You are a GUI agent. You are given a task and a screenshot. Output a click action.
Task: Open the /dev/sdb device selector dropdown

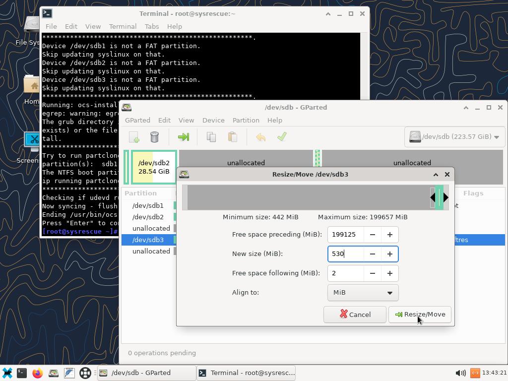point(454,137)
